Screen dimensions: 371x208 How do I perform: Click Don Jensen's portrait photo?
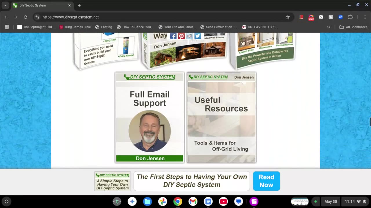pyautogui.click(x=150, y=131)
